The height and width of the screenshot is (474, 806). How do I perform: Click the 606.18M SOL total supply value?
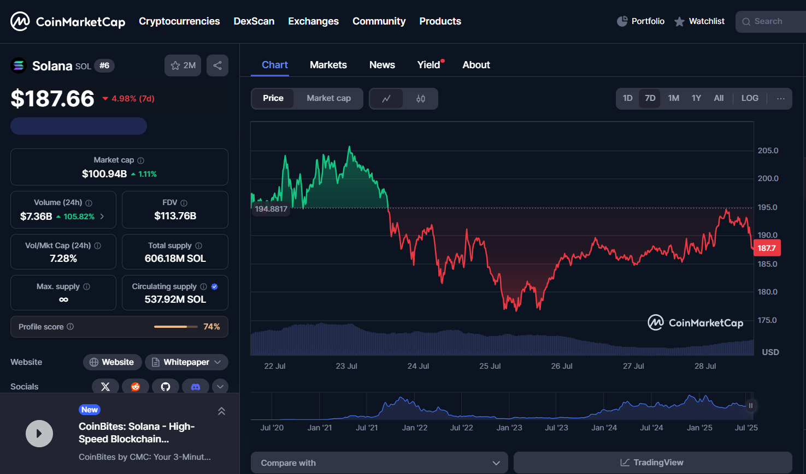(175, 259)
